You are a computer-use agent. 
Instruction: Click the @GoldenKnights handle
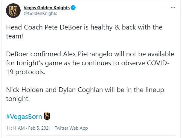click(x=40, y=13)
